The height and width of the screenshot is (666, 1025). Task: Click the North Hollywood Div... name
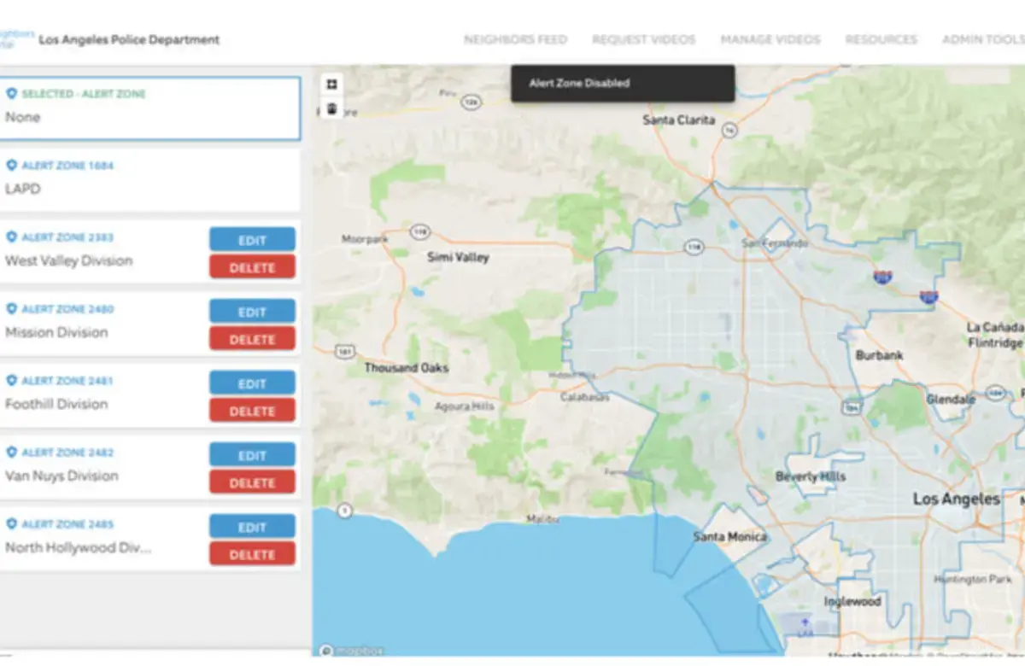[x=78, y=547]
